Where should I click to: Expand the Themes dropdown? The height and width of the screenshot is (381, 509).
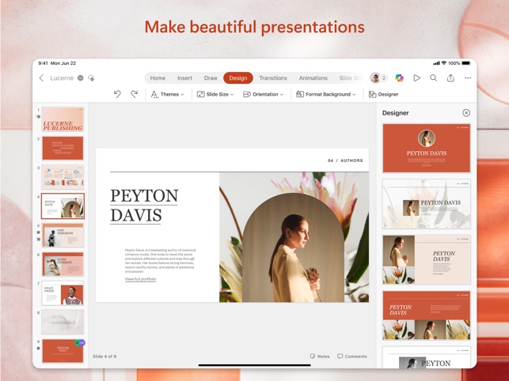167,94
